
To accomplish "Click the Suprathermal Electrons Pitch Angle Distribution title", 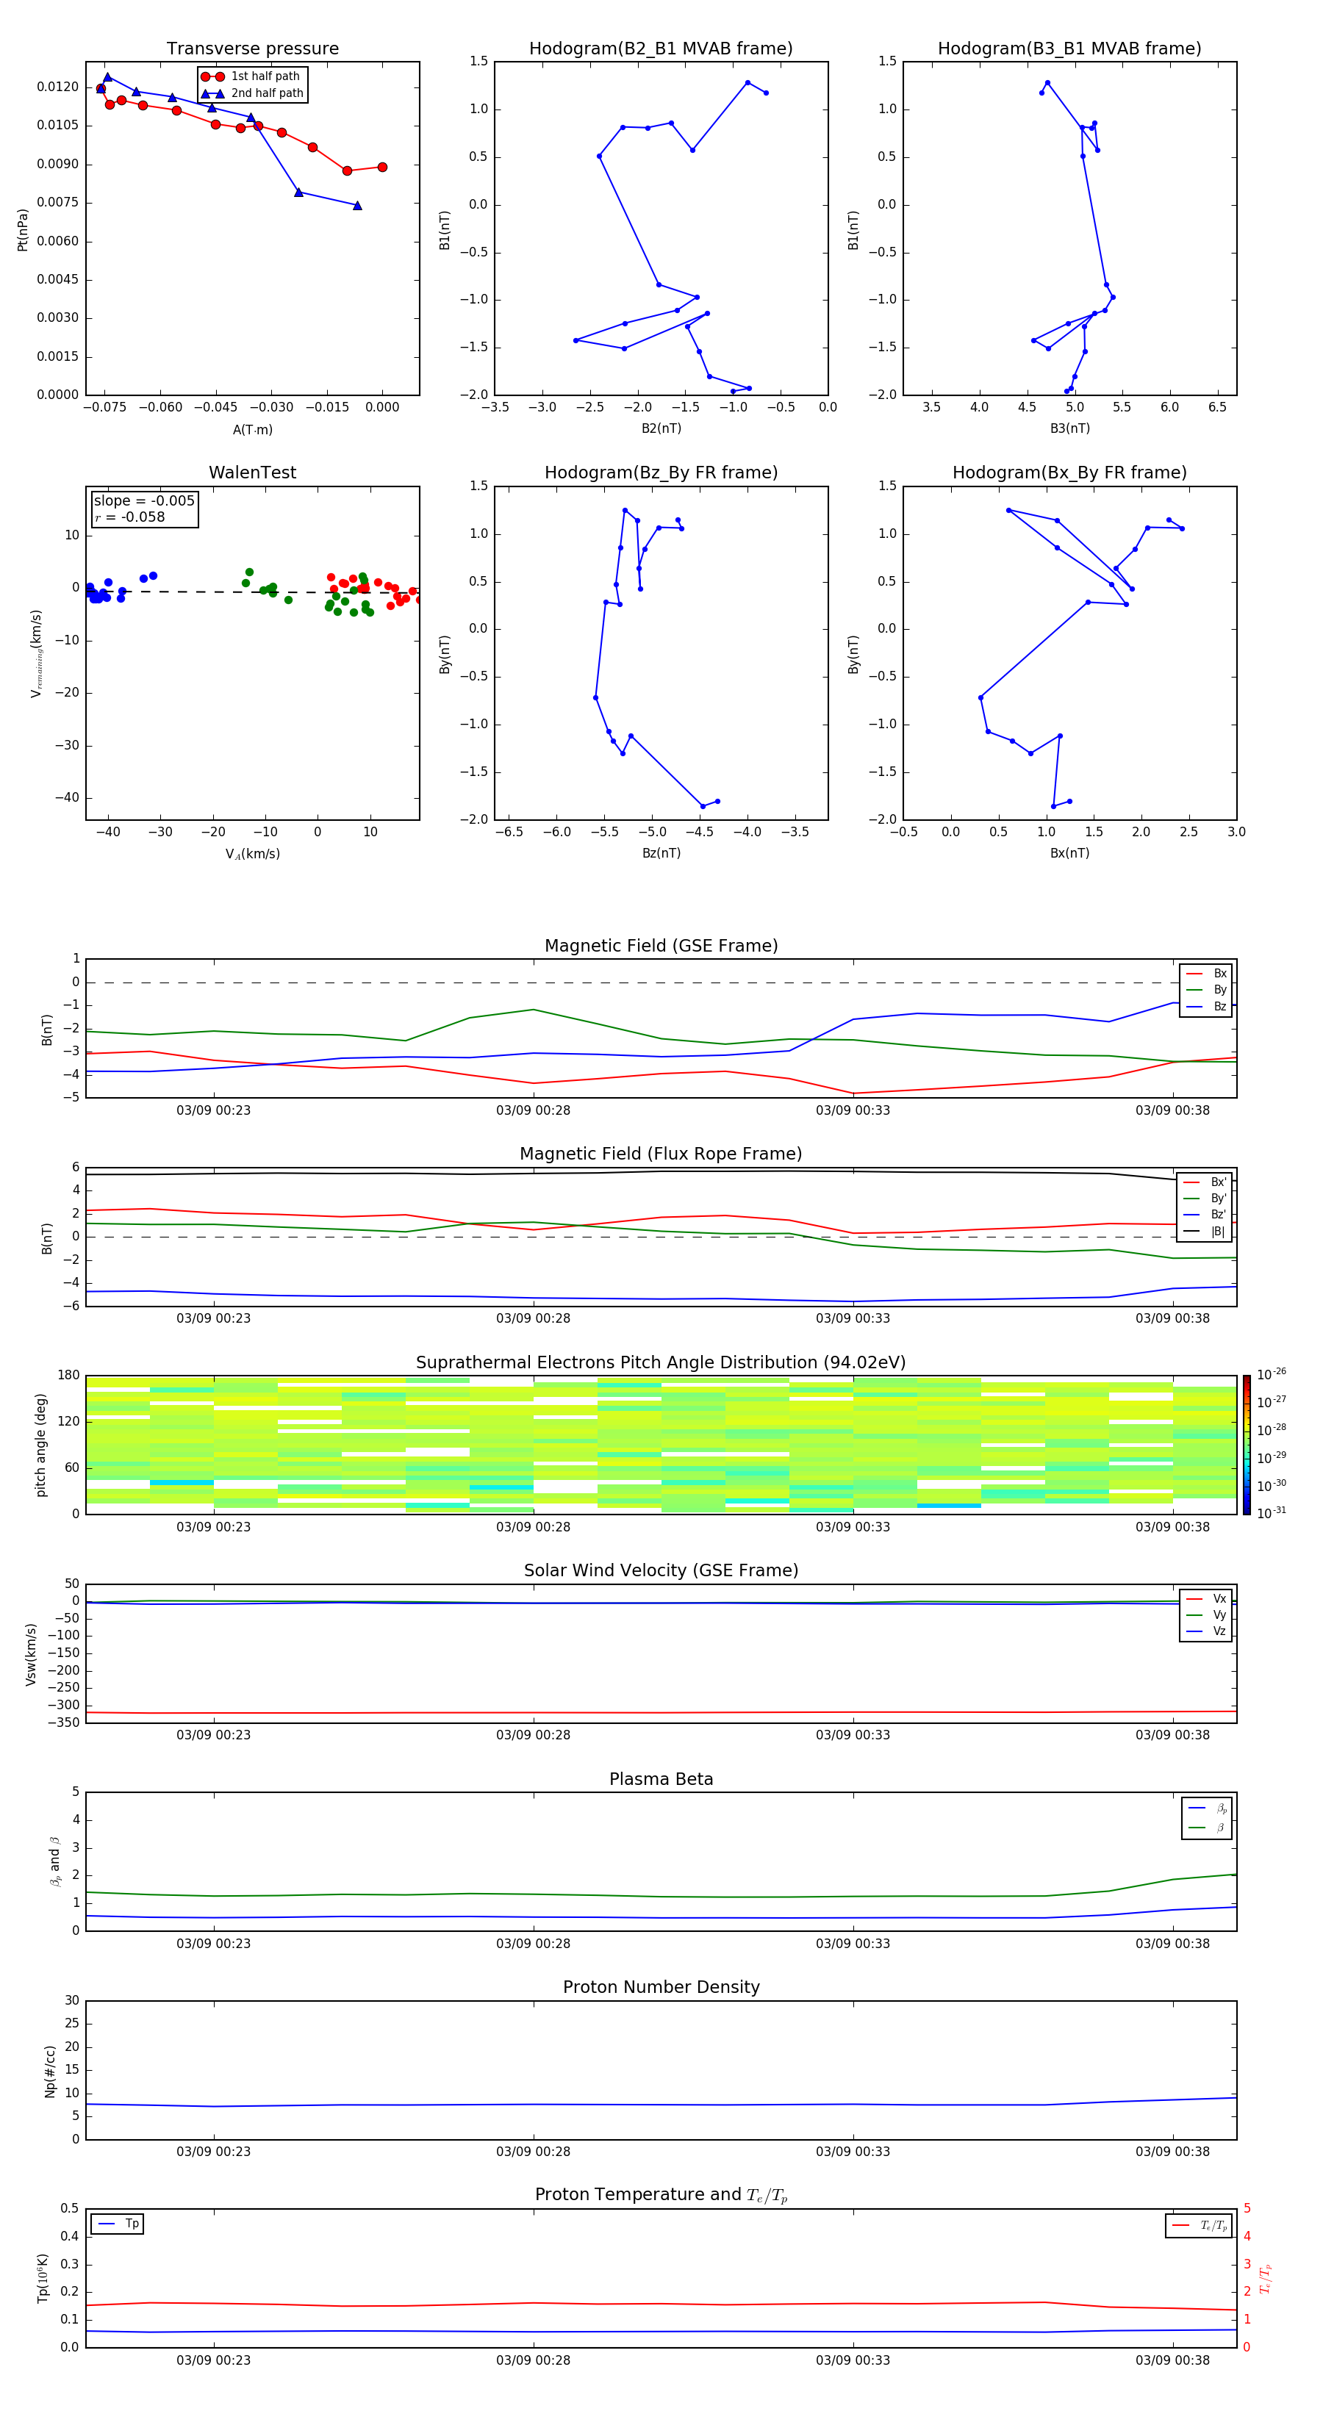I will (x=661, y=1363).
